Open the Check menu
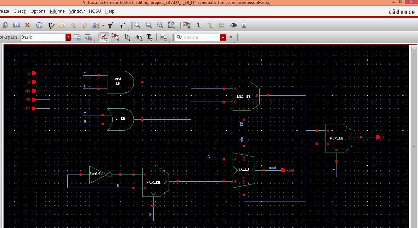This screenshot has height=228, width=418. [x=20, y=11]
